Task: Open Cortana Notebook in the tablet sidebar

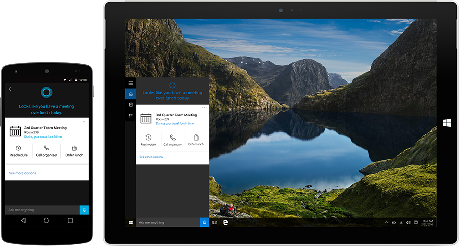Action: pyautogui.click(x=131, y=105)
